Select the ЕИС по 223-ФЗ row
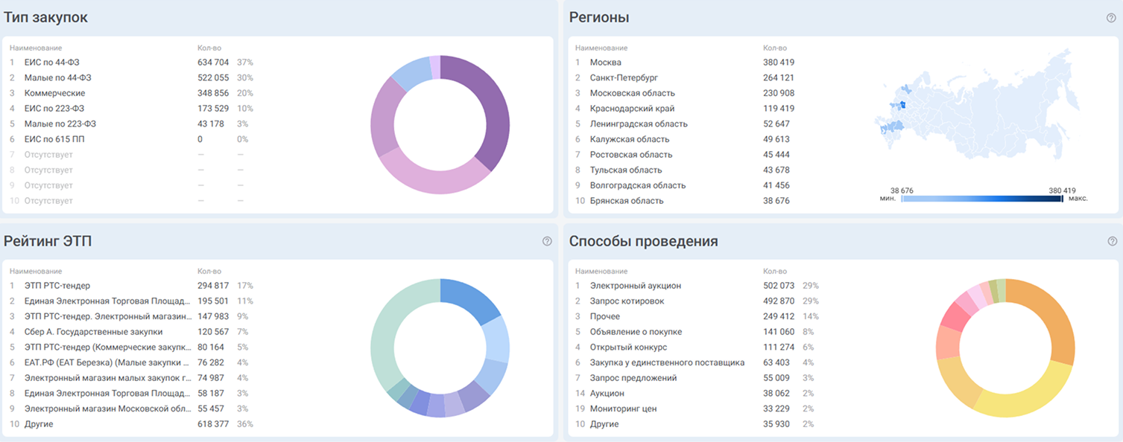1123x442 pixels. pos(132,109)
